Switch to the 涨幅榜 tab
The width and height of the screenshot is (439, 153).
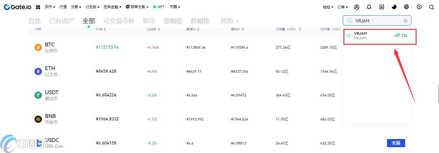[x=173, y=21]
